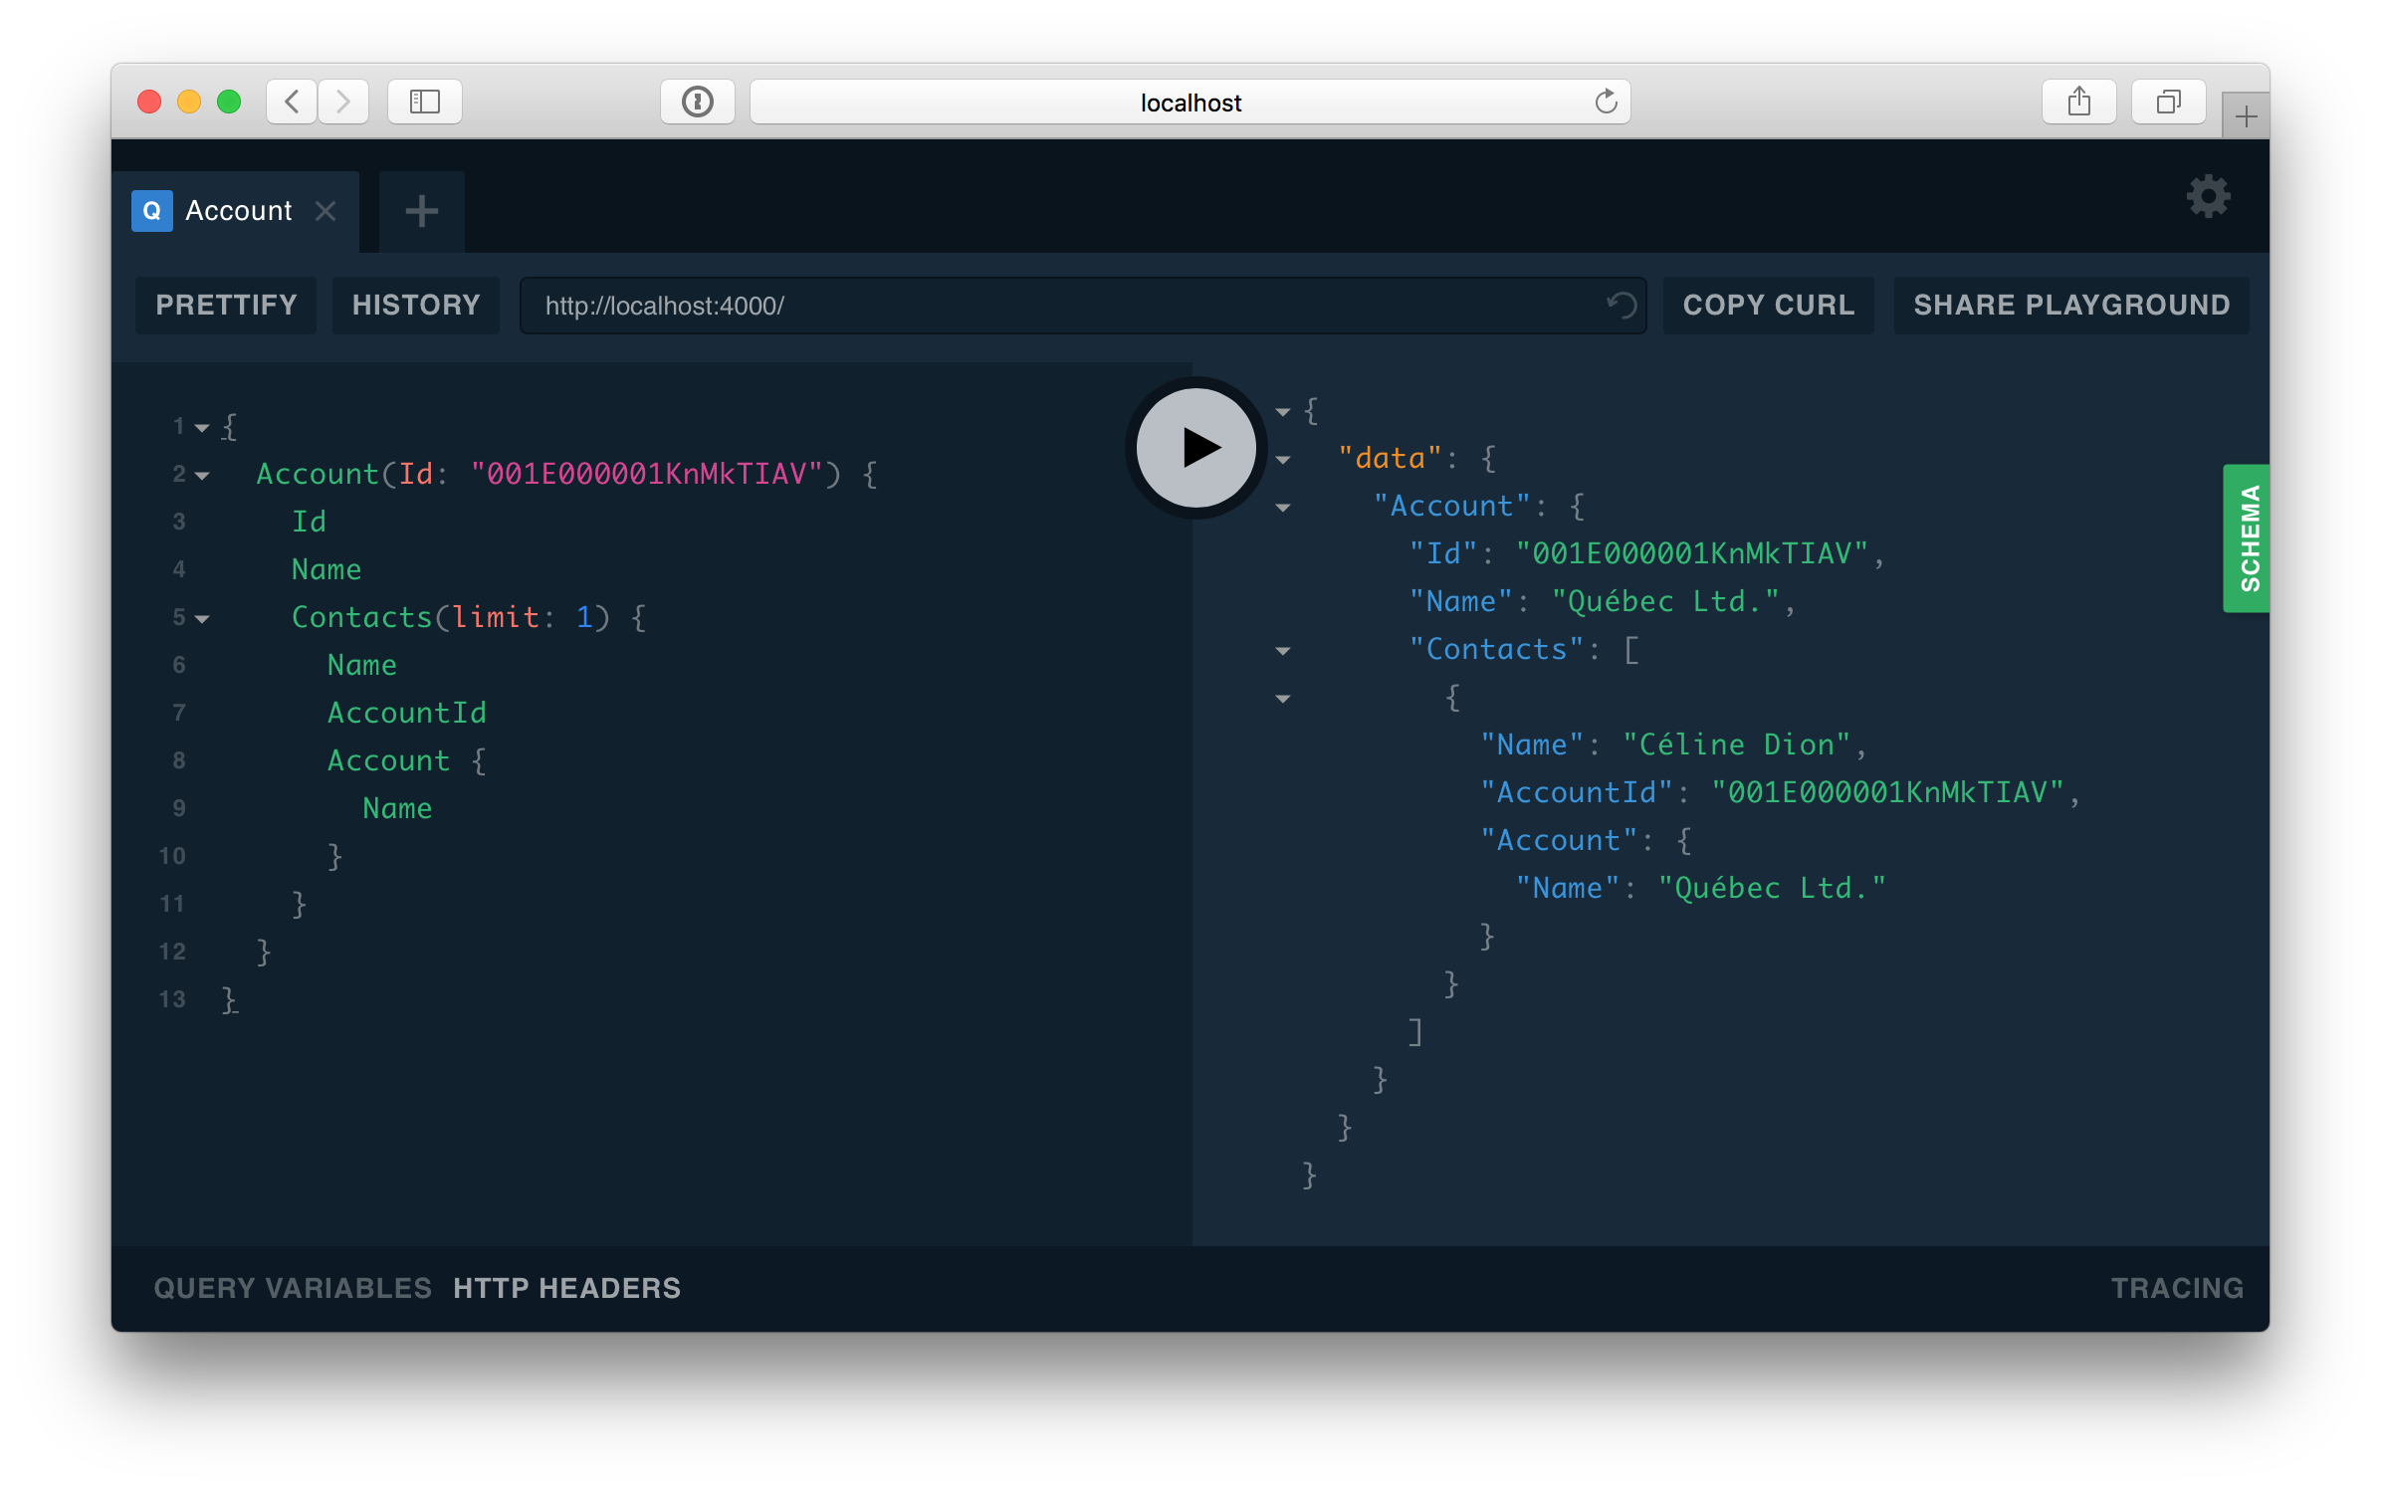The image size is (2381, 1491).
Task: Toggle the TRACING panel
Action: click(2177, 1288)
